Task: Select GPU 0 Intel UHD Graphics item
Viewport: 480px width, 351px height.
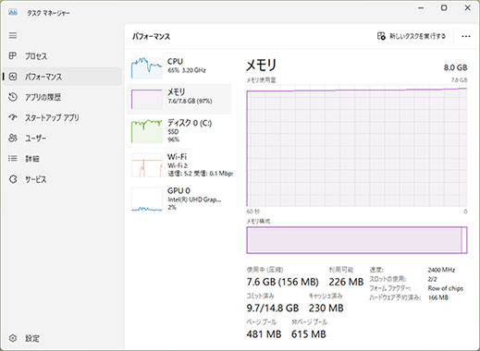Action: pyautogui.click(x=178, y=199)
